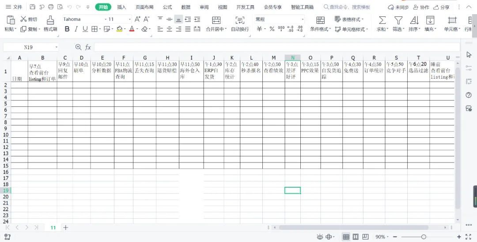
Task: Switch to the 公式 tab
Action: (x=167, y=7)
